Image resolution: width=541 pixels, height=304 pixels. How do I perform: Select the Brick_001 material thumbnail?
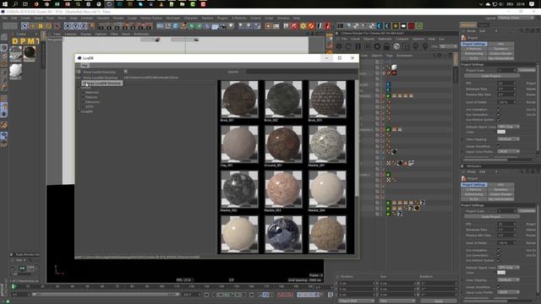pos(239,100)
